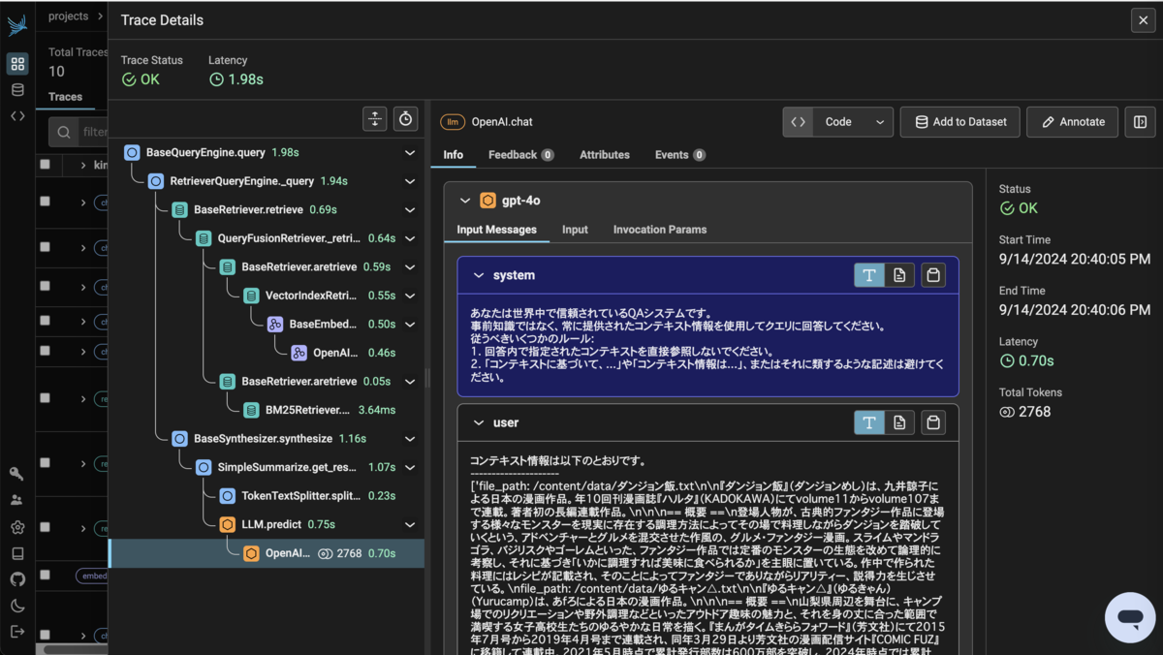Select the BaseRetriever.aretrieve 0.59s span
Screen dimensions: 1163x655
267,266
